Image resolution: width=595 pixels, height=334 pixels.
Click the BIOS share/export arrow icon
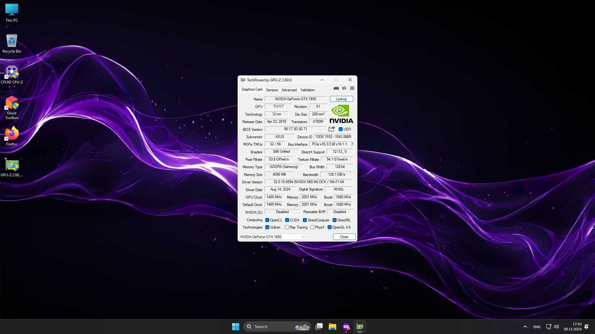click(x=332, y=129)
